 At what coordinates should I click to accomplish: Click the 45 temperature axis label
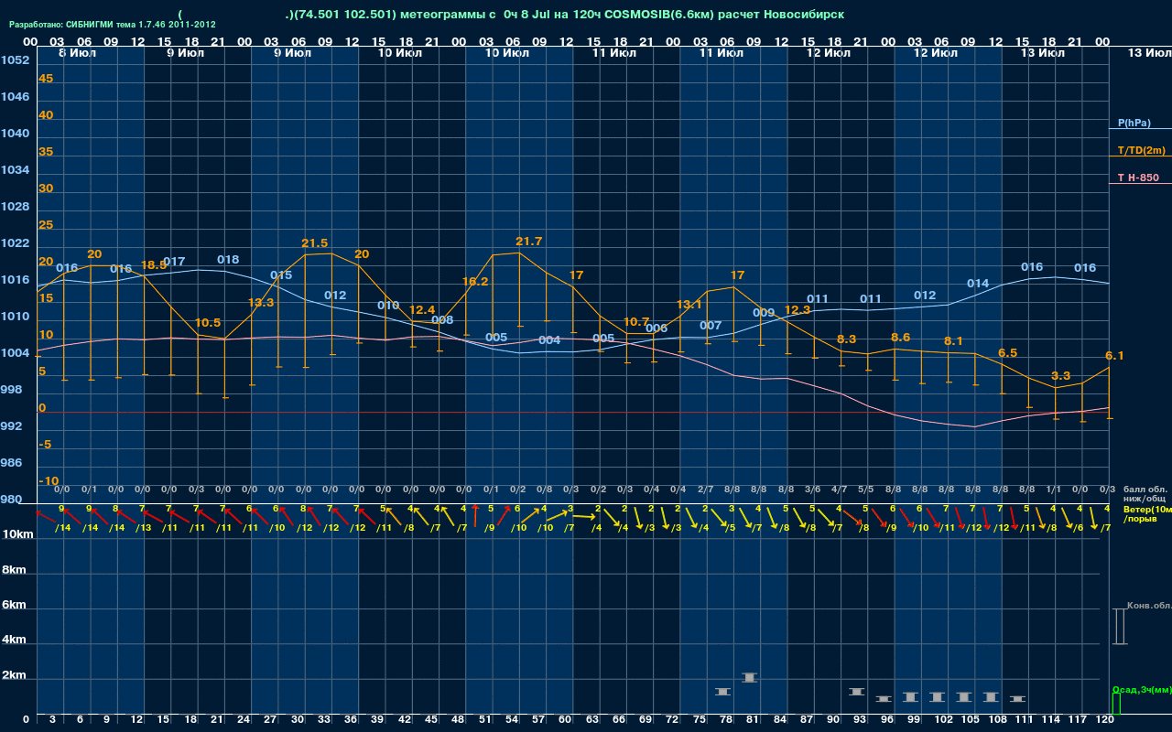click(x=46, y=79)
